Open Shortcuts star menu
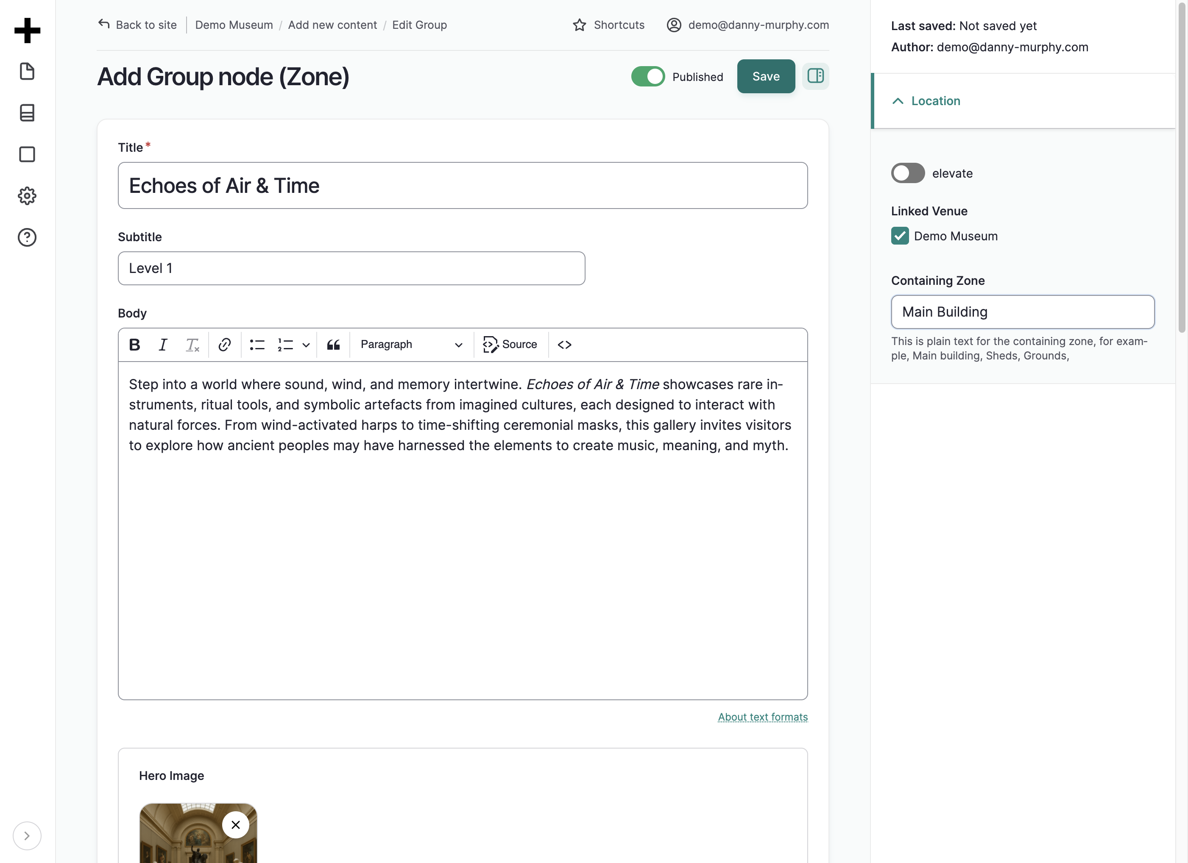 (609, 25)
